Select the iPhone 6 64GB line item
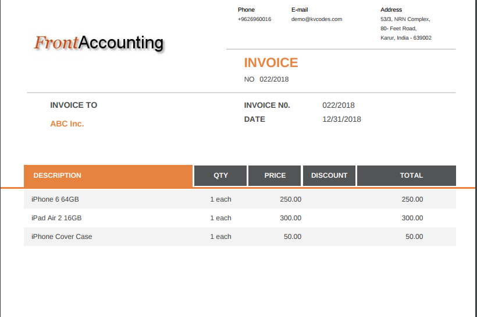Viewport: 477px width, 317px height. [x=55, y=199]
